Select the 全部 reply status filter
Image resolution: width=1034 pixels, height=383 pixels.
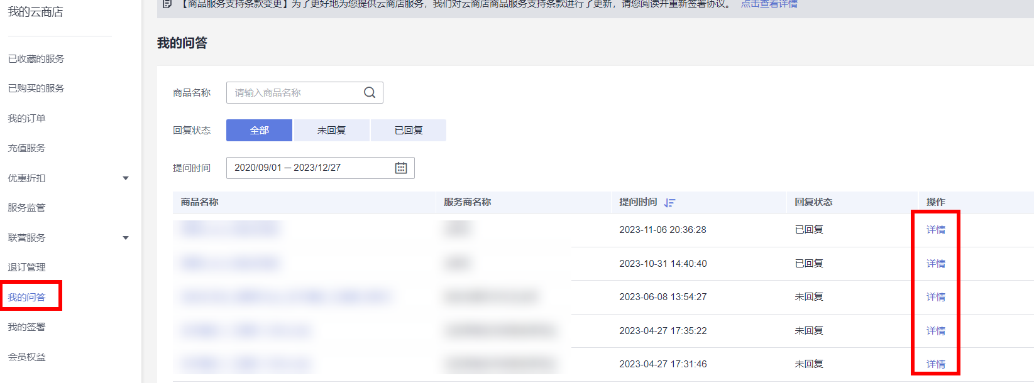[x=259, y=131]
